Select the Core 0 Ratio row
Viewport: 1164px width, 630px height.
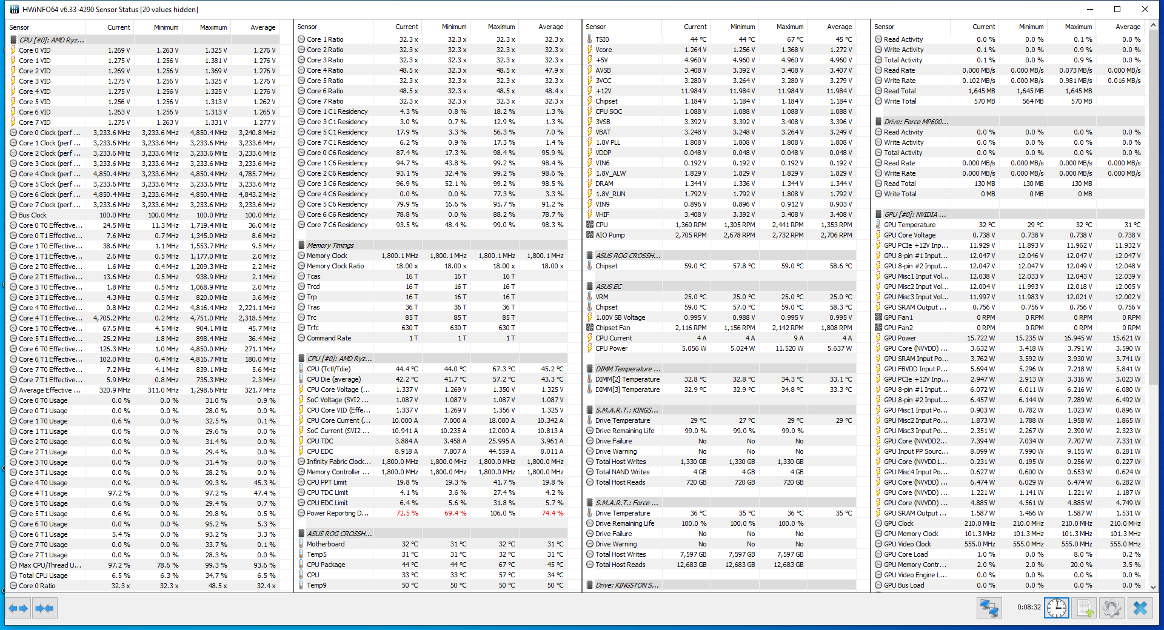tap(143, 586)
